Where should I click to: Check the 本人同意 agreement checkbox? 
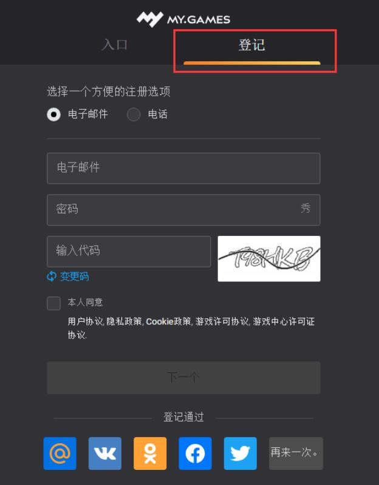coord(53,303)
